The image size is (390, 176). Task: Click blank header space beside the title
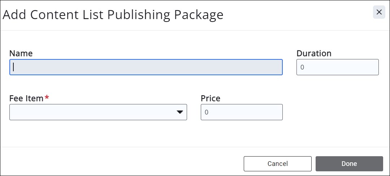pyautogui.click(x=296, y=15)
